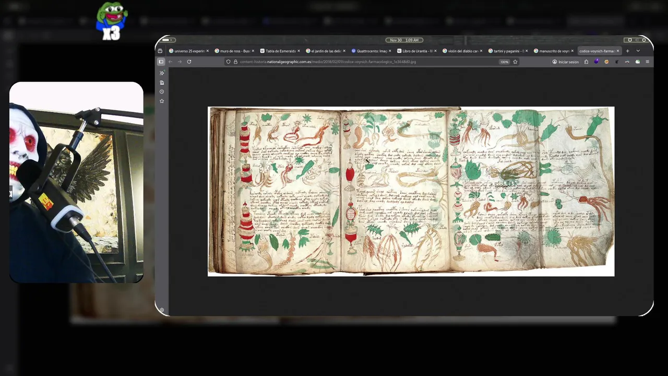Close the tartini y paganini tab

coord(527,51)
